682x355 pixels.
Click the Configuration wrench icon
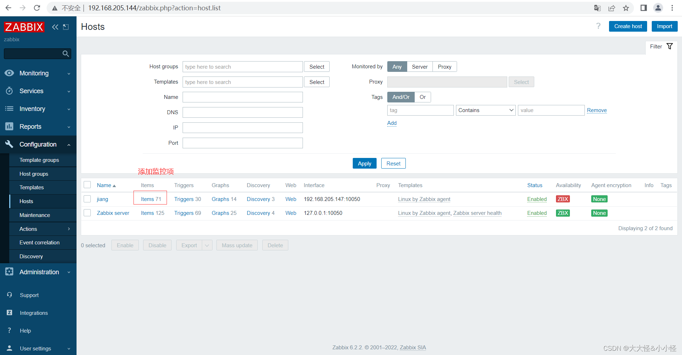9,144
